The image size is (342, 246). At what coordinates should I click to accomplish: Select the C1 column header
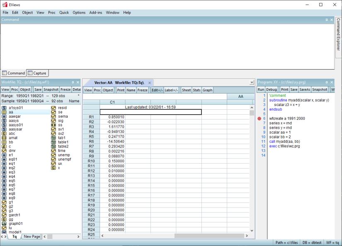(x=112, y=102)
